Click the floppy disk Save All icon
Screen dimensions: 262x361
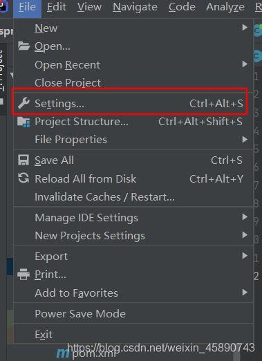click(24, 160)
